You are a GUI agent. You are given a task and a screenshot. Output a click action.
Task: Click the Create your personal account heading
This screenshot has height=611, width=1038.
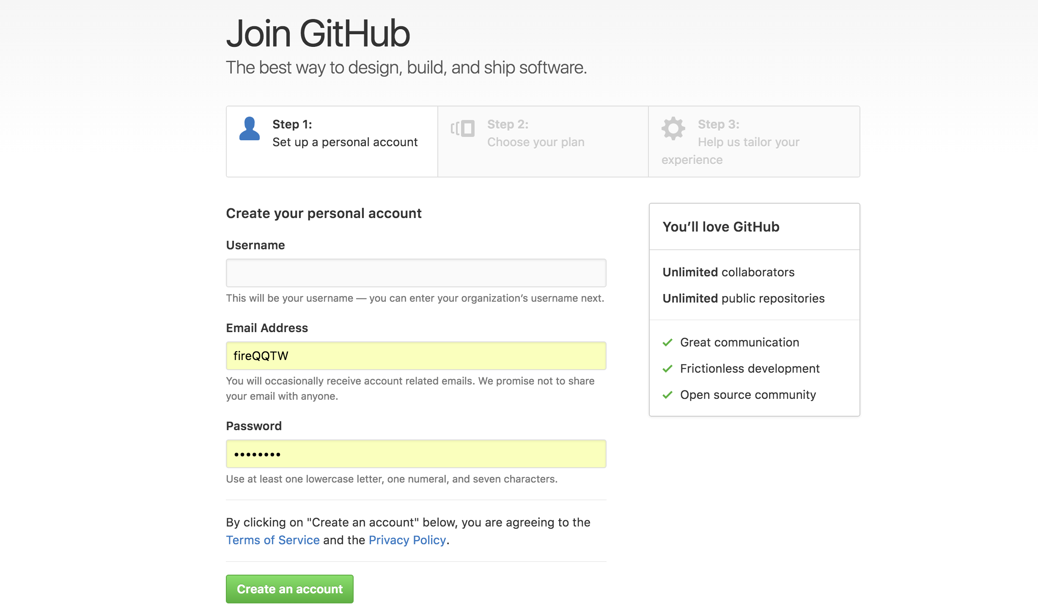[x=324, y=213]
